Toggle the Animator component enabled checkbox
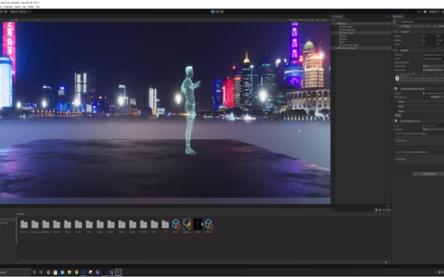The width and height of the screenshot is (444, 277). [399, 50]
